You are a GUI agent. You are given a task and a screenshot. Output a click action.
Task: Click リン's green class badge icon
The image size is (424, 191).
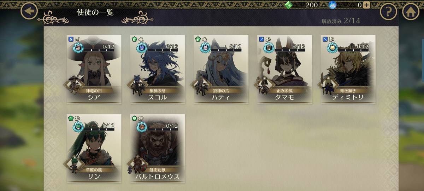tap(70, 118)
